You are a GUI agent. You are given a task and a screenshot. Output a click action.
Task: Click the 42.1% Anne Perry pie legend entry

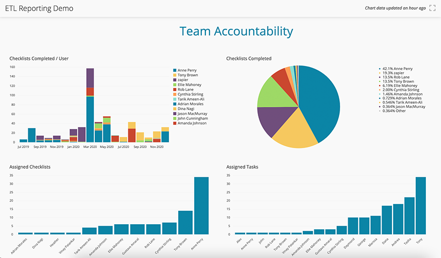coord(398,69)
